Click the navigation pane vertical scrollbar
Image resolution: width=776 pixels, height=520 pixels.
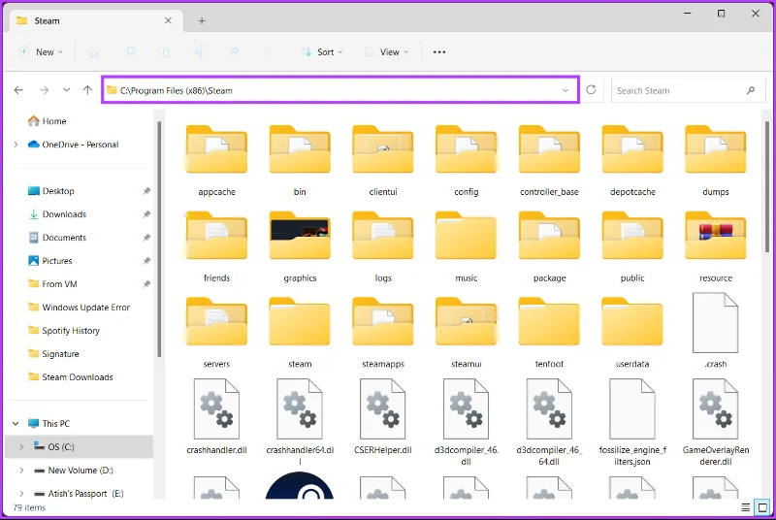click(x=159, y=239)
